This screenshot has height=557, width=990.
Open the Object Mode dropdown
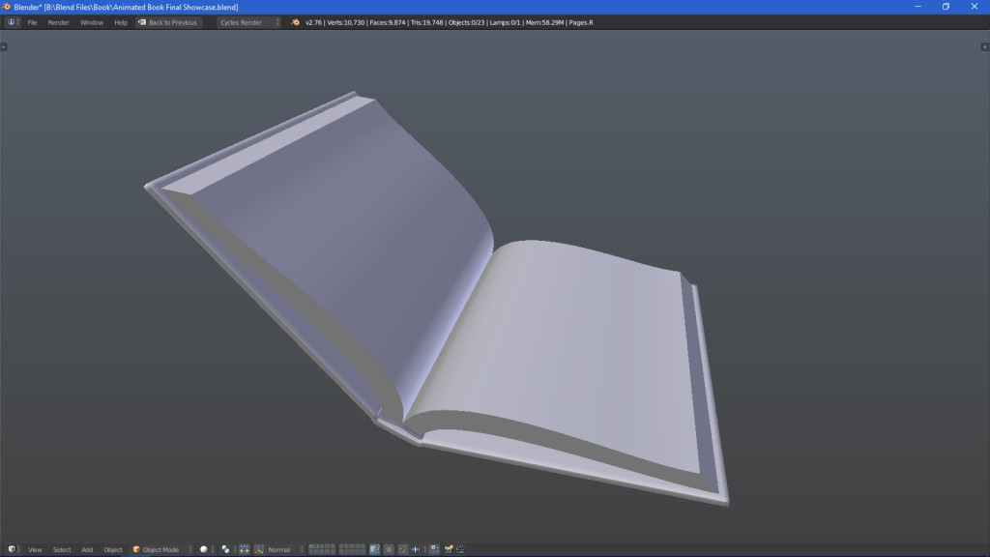point(159,549)
